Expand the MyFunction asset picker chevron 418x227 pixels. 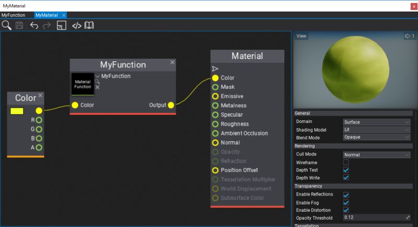click(97, 76)
